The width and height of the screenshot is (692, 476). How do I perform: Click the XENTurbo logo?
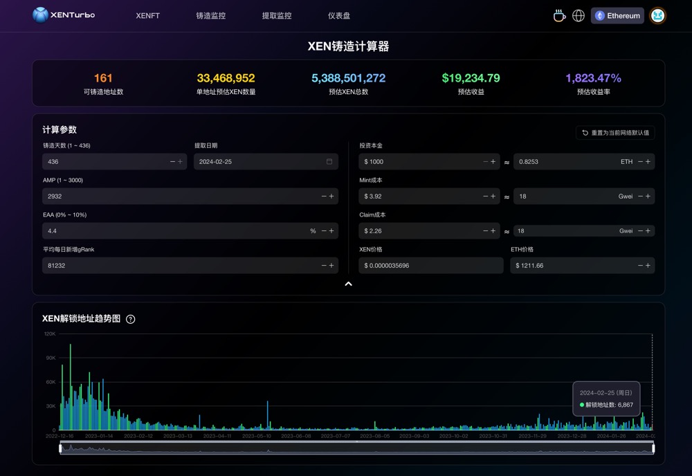[x=64, y=15]
